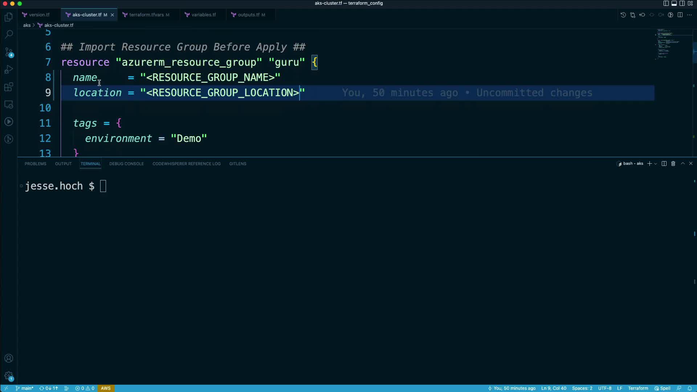This screenshot has height=392, width=697.
Task: Click the Open Changes compare icon in editor toolbar
Action: (633, 15)
